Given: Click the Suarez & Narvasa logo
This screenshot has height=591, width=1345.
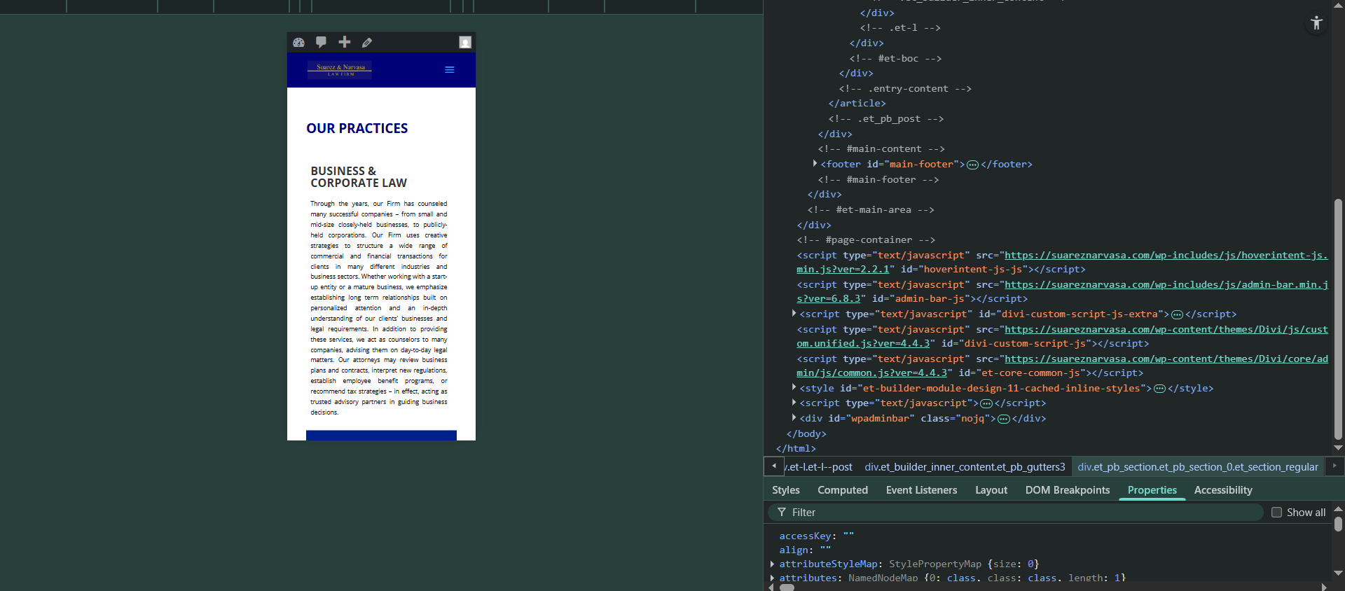Looking at the screenshot, I should click(x=340, y=70).
